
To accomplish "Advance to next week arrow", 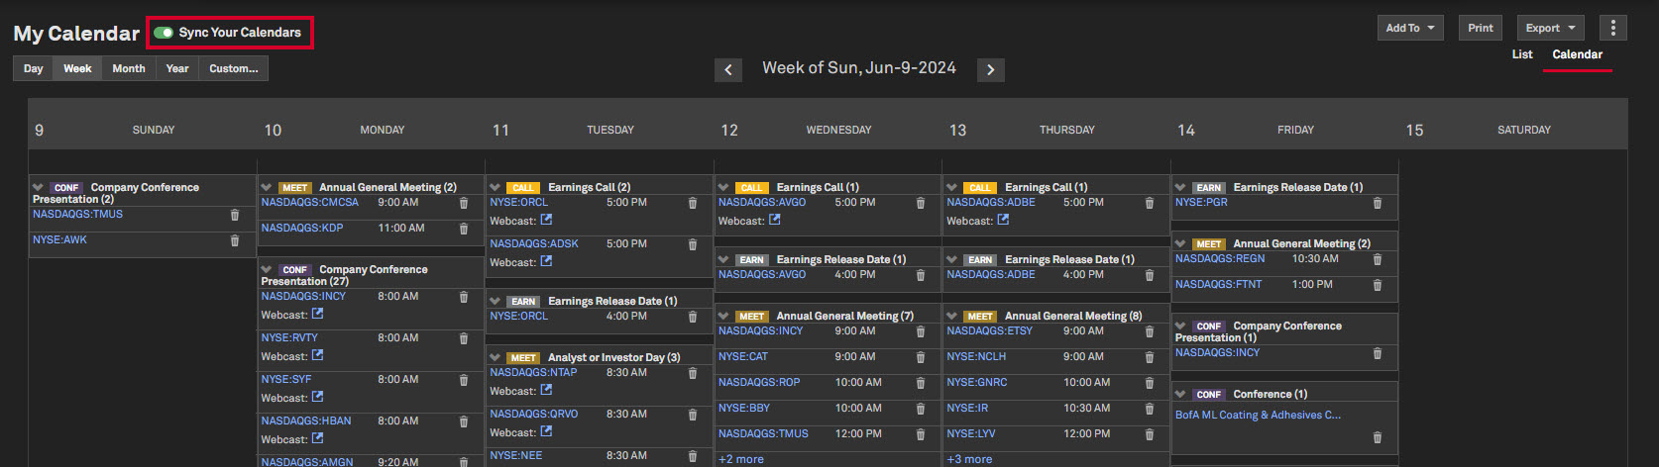I will pos(990,69).
